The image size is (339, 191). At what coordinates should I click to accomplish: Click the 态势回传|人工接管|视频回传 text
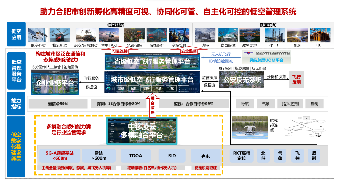(x=55, y=67)
